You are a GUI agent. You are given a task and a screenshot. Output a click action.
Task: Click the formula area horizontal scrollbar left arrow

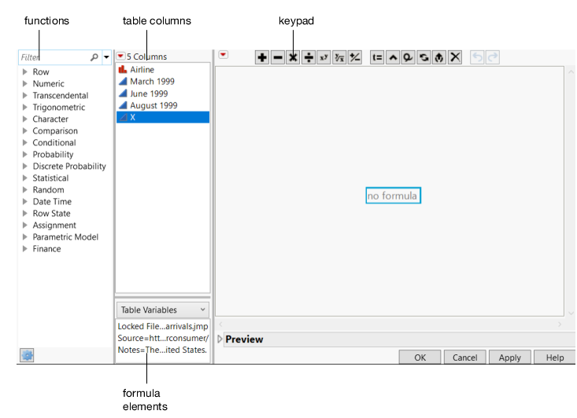[220, 324]
